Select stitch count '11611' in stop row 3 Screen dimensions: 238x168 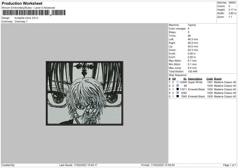183,89
